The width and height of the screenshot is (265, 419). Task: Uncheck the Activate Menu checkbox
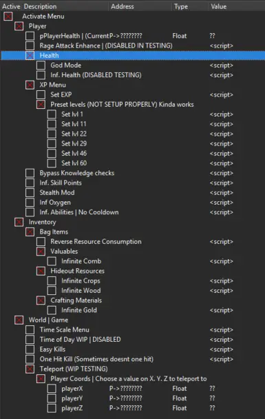coord(8,17)
